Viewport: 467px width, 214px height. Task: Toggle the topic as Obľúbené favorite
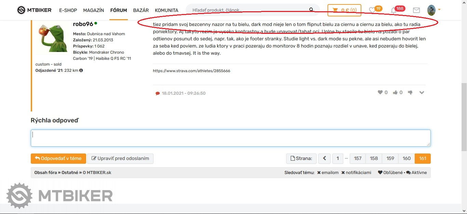pos(390,173)
